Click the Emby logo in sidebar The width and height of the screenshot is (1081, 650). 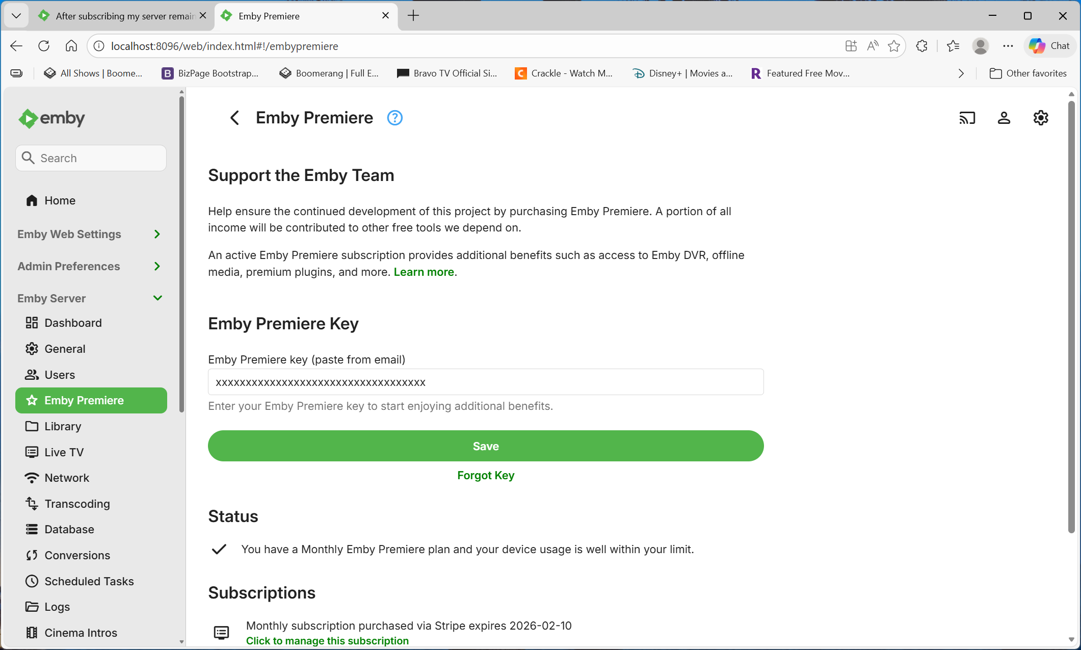click(x=52, y=118)
